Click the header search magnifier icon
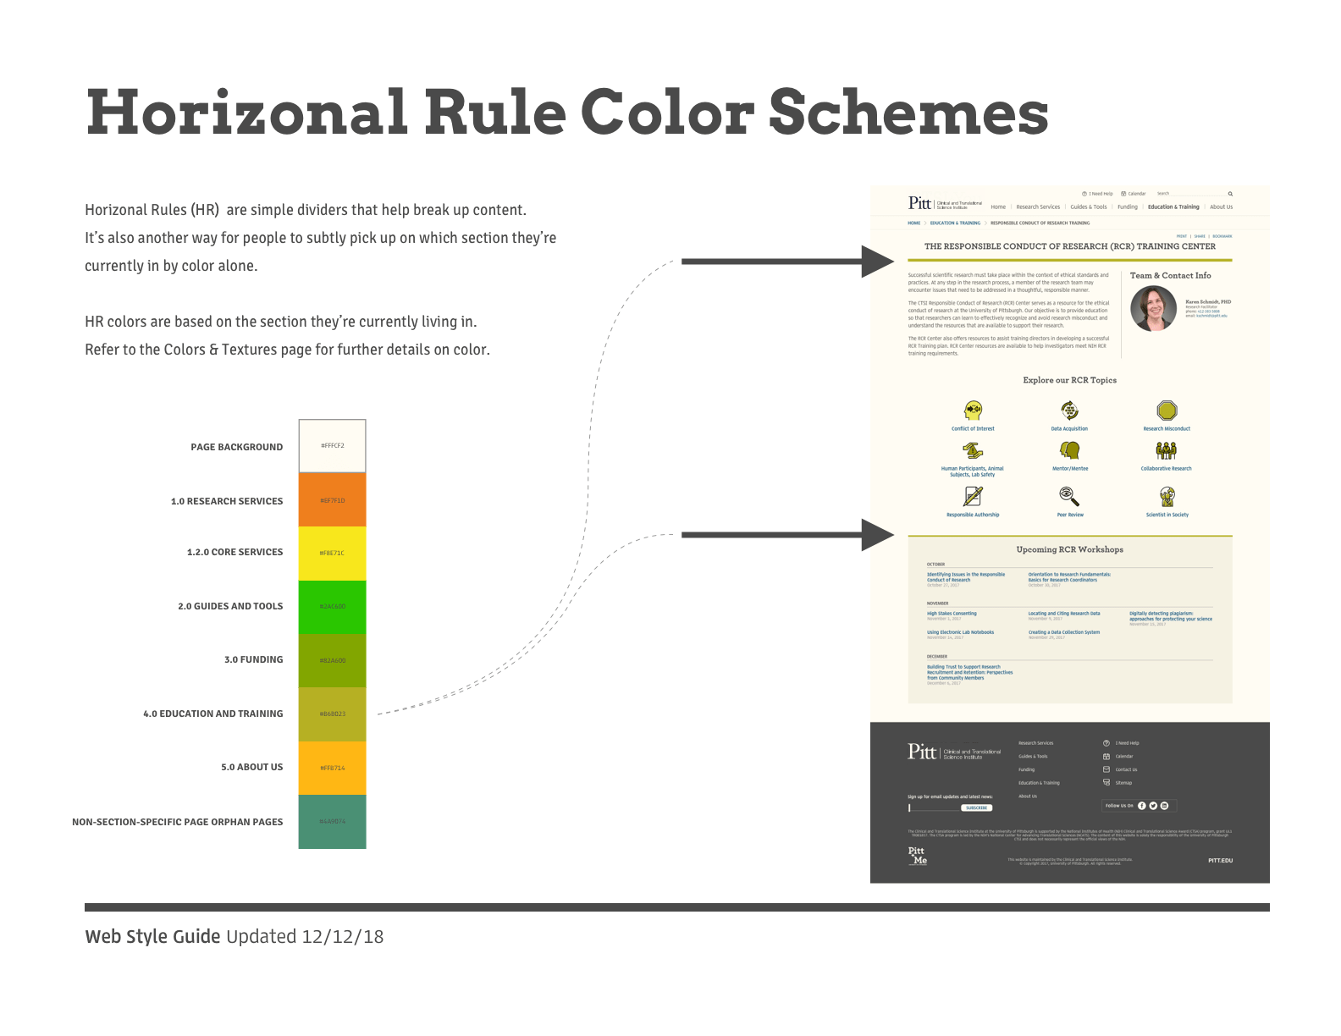Viewport: 1341px width, 1036px height. coord(1230,194)
